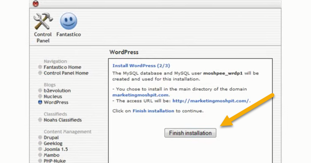Open Control Panel Home navigation link

pyautogui.click(x=66, y=73)
